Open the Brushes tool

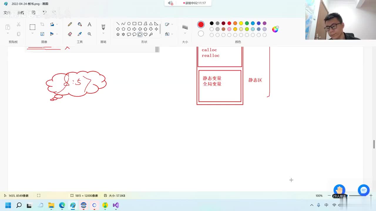coord(103,27)
